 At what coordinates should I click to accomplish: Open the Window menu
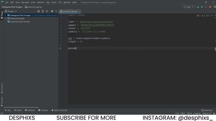click(x=67, y=2)
